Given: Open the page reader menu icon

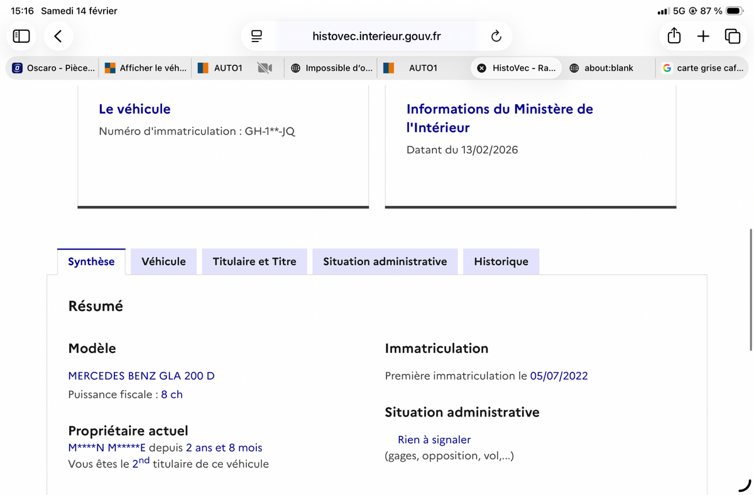Looking at the screenshot, I should click(256, 36).
